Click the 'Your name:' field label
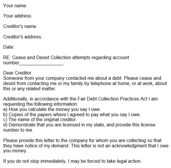171x168 pixels. tap(15, 6)
